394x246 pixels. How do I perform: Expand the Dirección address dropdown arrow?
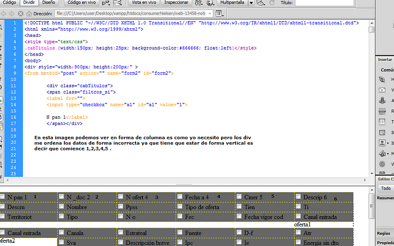pyautogui.click(x=210, y=13)
